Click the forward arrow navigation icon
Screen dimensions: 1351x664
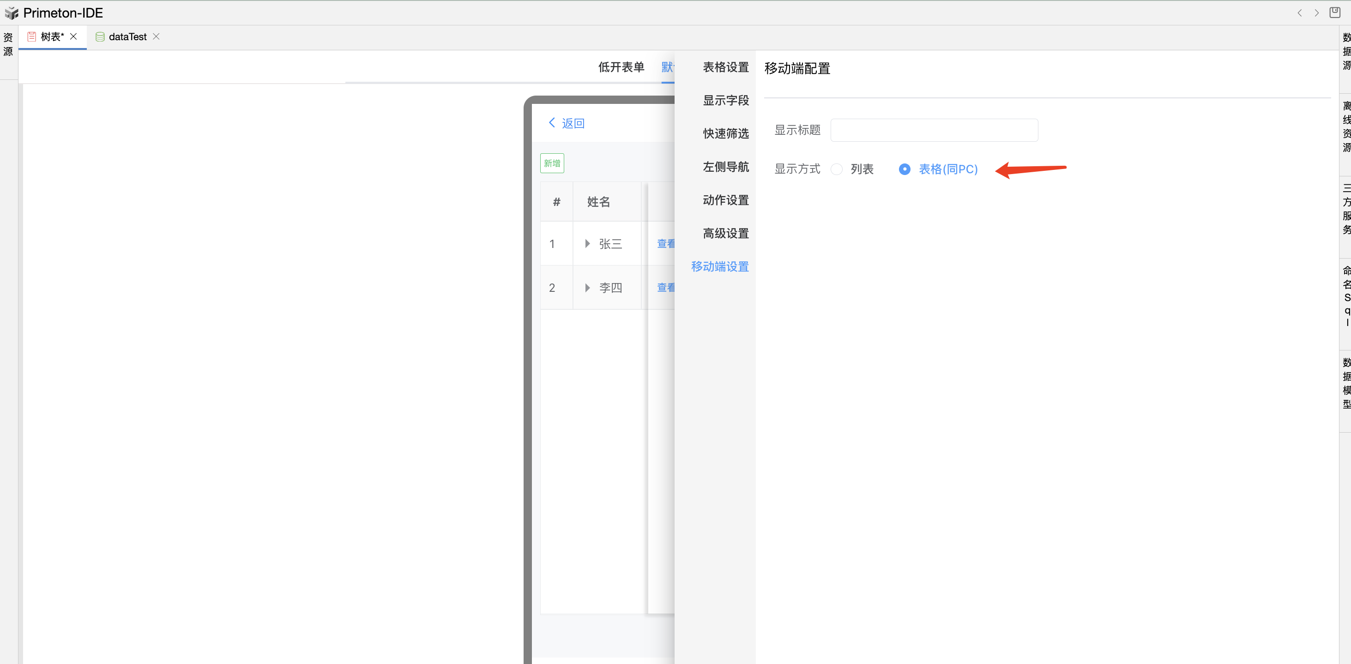[1316, 12]
